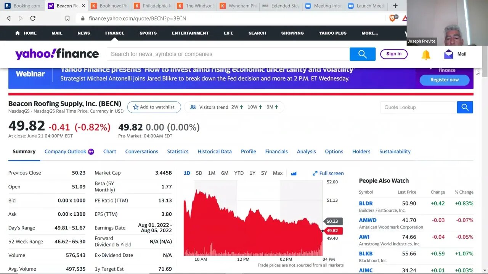This screenshot has width=488, height=274.
Task: Go back with browser back arrow
Action: pyautogui.click(x=9, y=18)
